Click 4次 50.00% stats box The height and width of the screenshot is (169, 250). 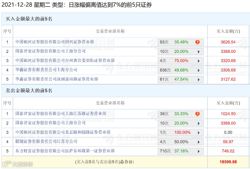tap(181, 142)
